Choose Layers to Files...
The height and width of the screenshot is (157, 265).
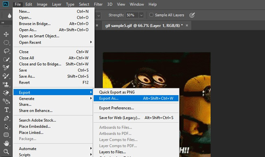(136, 152)
